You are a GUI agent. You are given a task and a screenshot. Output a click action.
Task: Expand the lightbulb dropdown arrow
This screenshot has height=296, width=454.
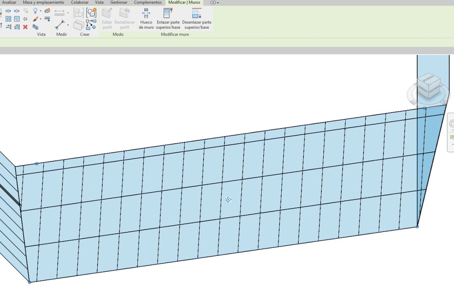41,11
